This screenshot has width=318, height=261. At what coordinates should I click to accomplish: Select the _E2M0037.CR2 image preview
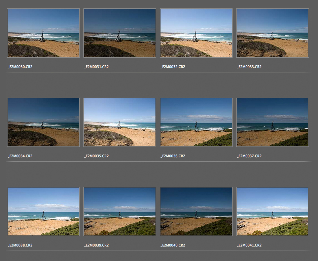273,122
